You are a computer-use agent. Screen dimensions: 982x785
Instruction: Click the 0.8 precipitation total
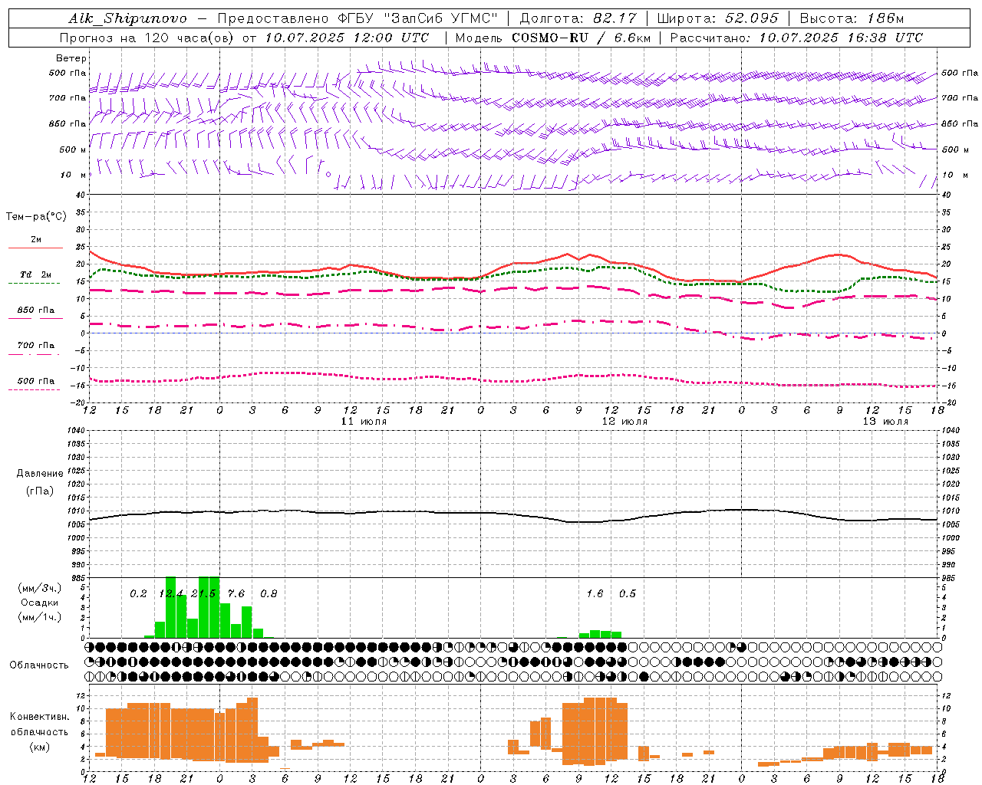(x=269, y=593)
